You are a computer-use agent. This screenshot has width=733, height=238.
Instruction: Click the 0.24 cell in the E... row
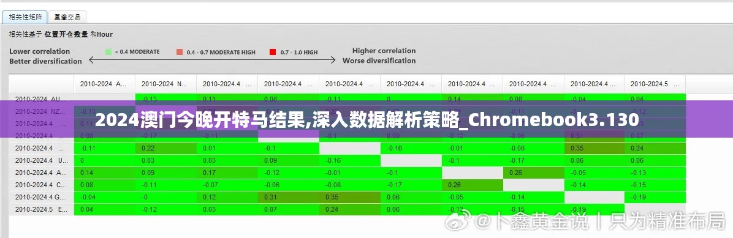coord(350,209)
